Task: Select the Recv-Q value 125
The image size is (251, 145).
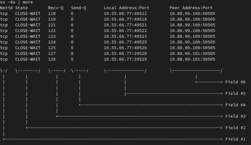Action: [x=52, y=48]
